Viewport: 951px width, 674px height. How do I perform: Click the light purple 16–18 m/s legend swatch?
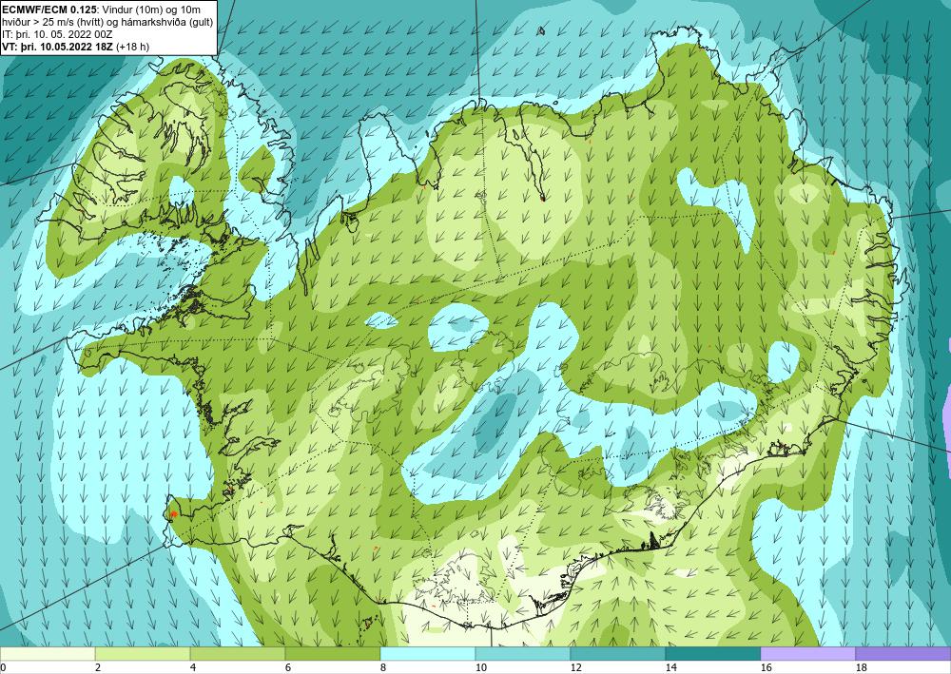pyautogui.click(x=807, y=654)
